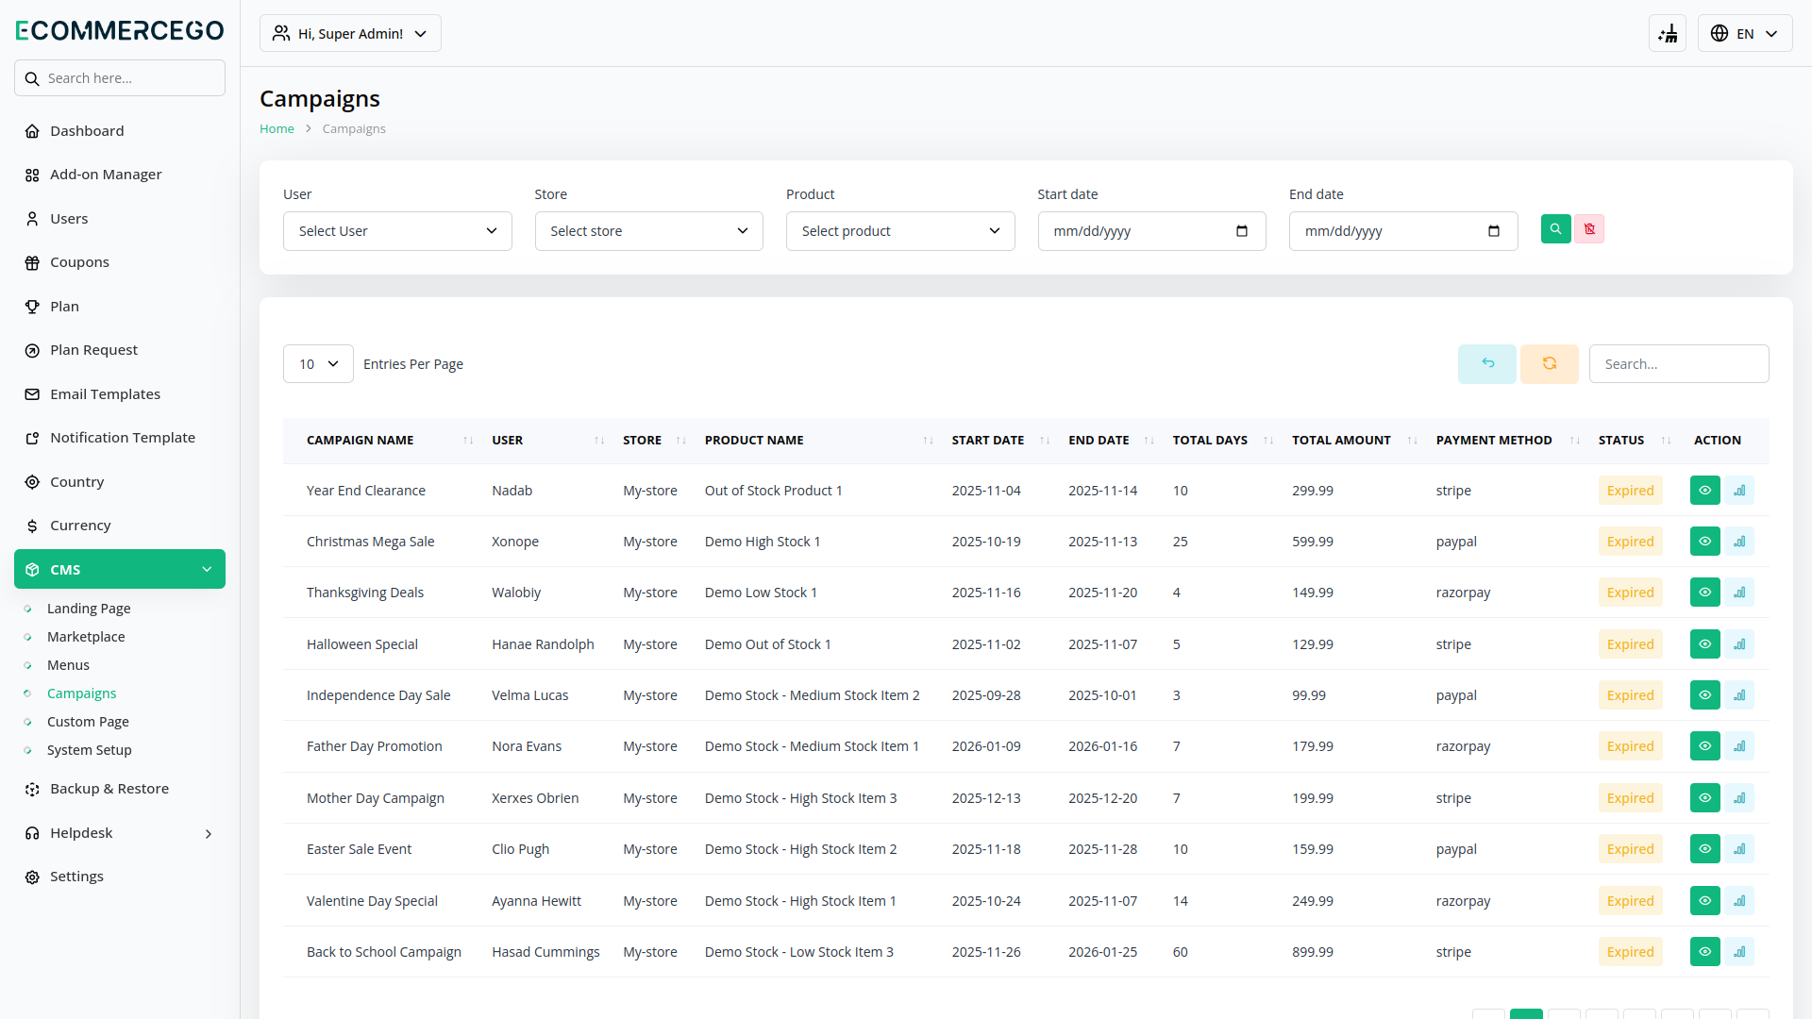This screenshot has height=1019, width=1812.
Task: Click the green filter search icon button
Action: 1555,229
